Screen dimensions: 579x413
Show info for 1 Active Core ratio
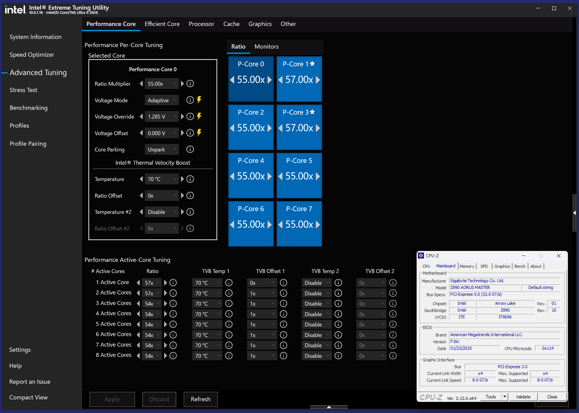tap(173, 283)
